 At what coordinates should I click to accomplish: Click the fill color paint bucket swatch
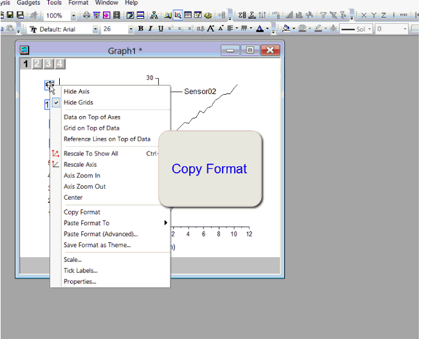click(x=286, y=28)
